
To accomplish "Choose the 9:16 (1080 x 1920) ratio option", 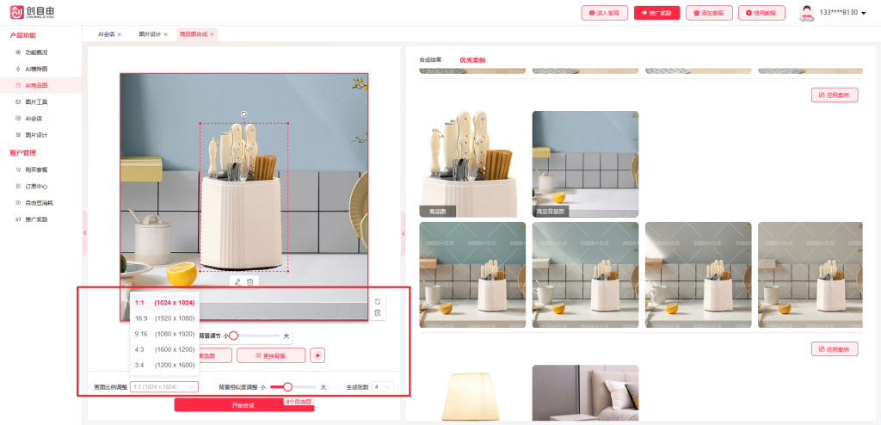I will [164, 334].
